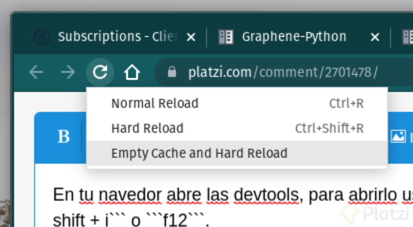Close the Graphene-Python tab
The height and width of the screenshot is (227, 413).
[x=375, y=37]
